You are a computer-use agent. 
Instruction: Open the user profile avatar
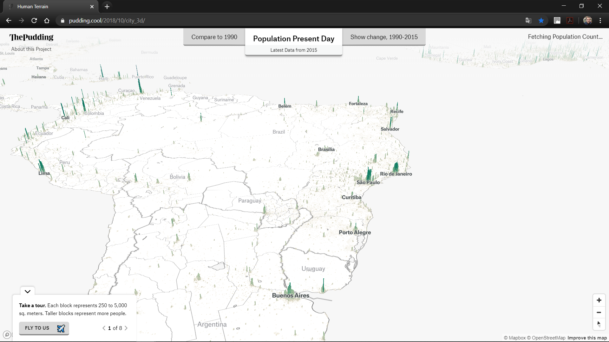(587, 21)
